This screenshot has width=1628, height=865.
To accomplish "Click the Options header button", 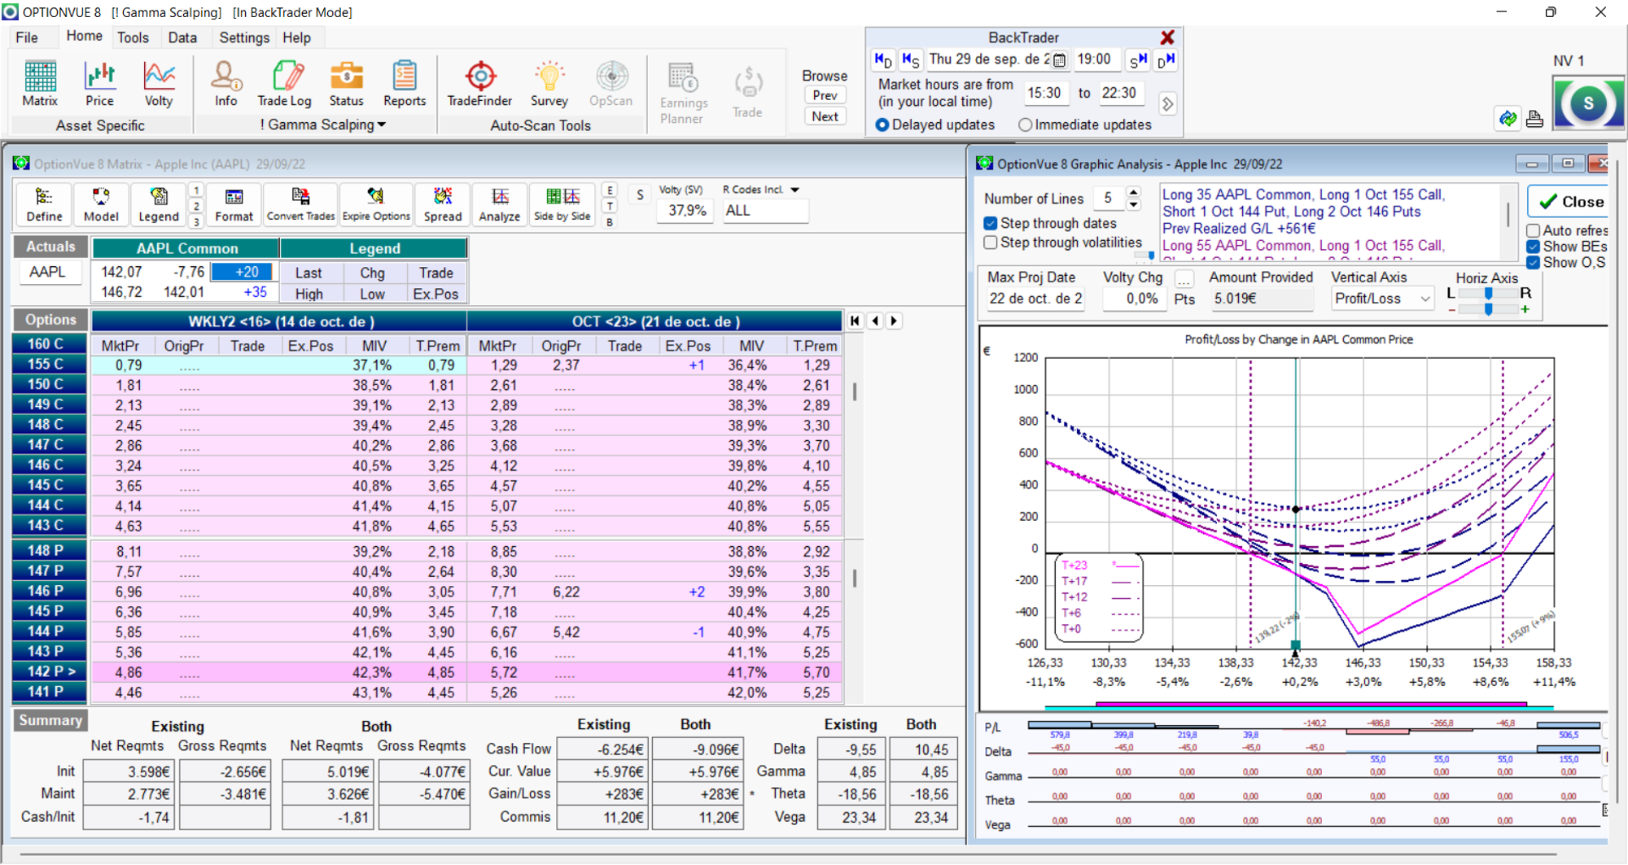I will pyautogui.click(x=50, y=320).
